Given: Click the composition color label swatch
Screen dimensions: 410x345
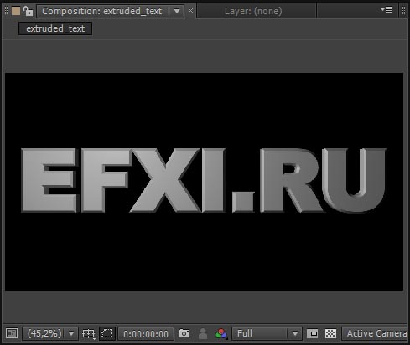Looking at the screenshot, I should coord(16,11).
